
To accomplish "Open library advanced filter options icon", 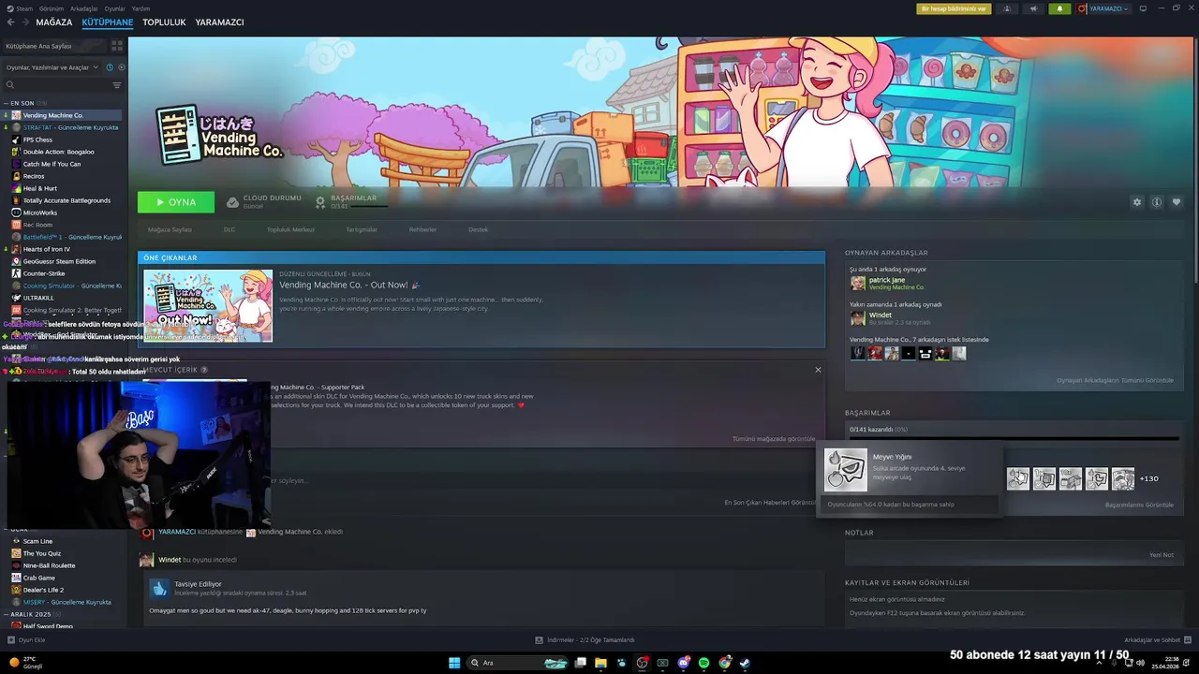I will tap(117, 85).
